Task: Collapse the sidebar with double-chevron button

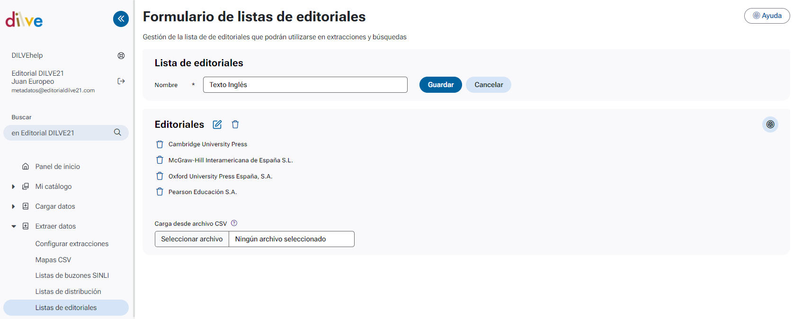Action: pyautogui.click(x=121, y=19)
